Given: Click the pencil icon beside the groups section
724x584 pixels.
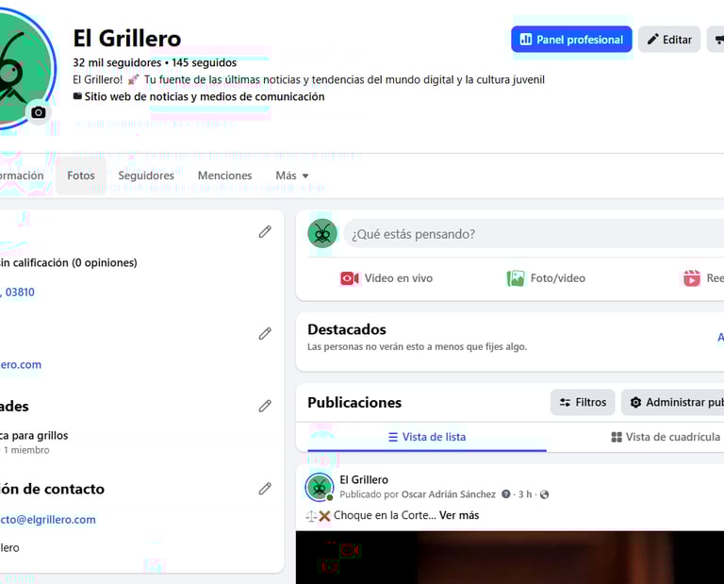Looking at the screenshot, I should pyautogui.click(x=265, y=406).
